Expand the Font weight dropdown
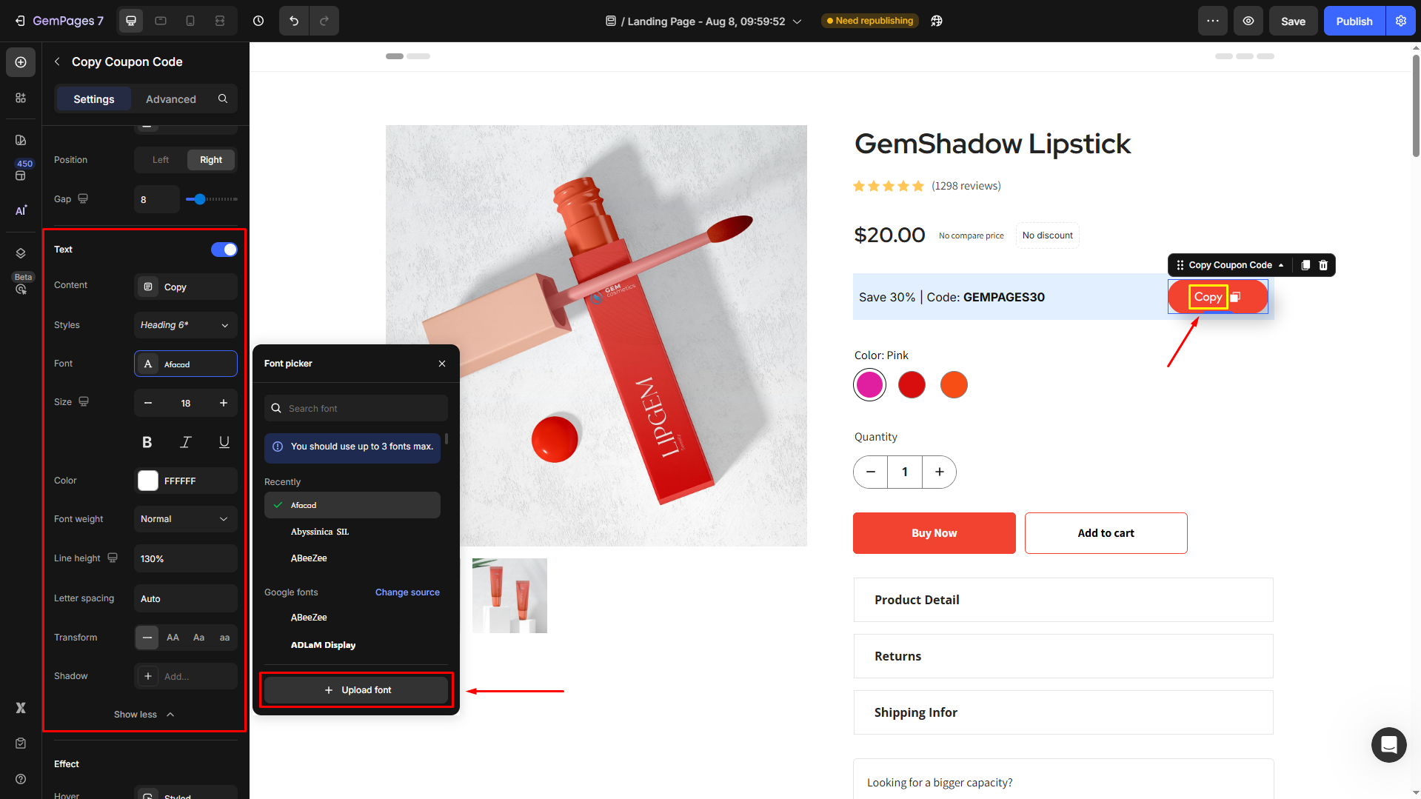Image resolution: width=1421 pixels, height=799 pixels. [185, 519]
